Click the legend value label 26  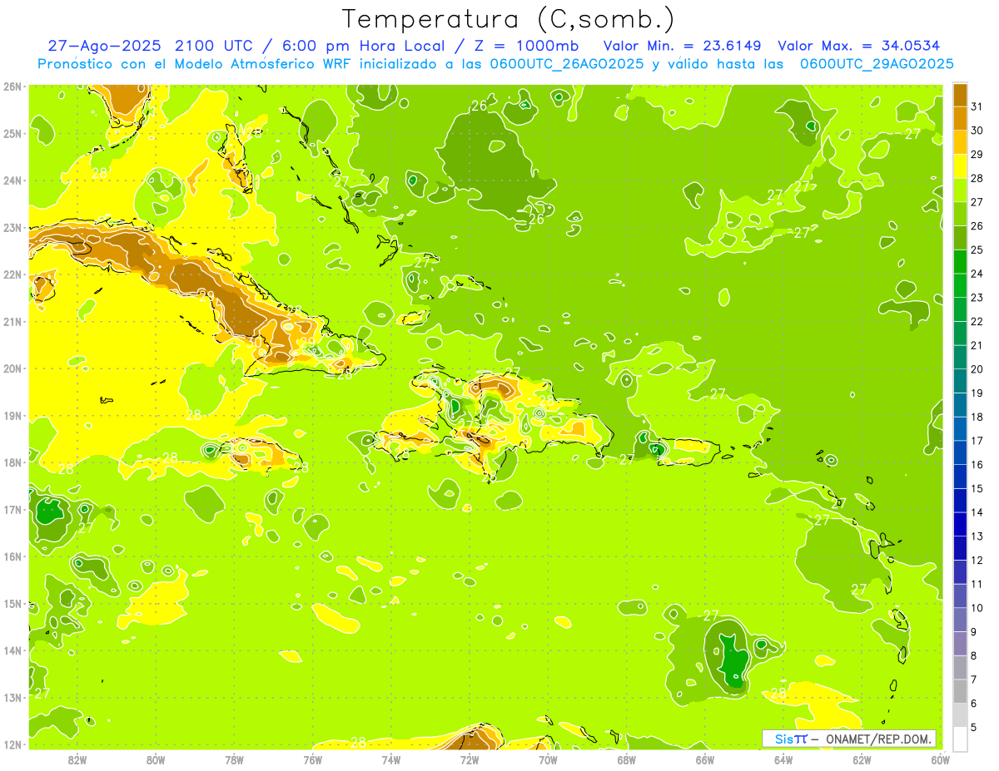(x=977, y=226)
